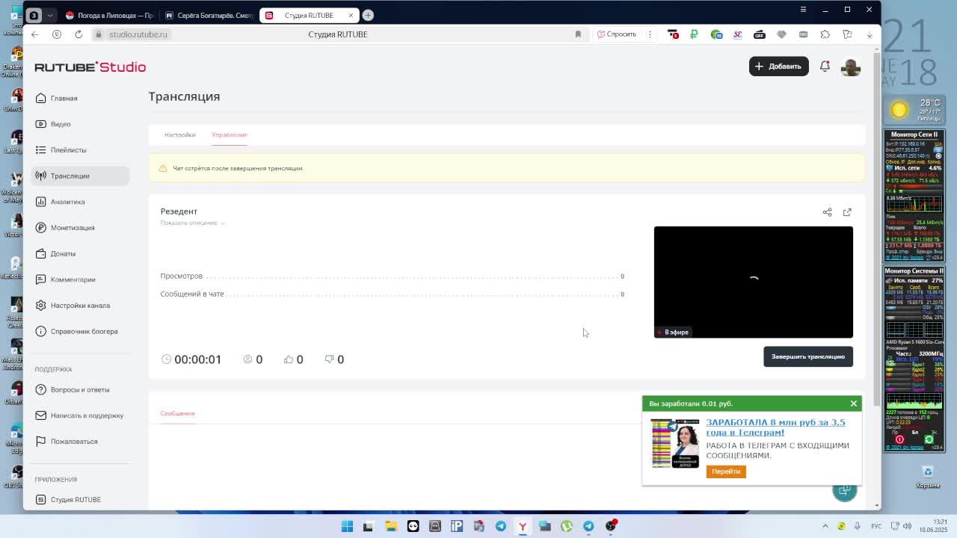Click the Вопросы и ответы icon

[x=40, y=389]
